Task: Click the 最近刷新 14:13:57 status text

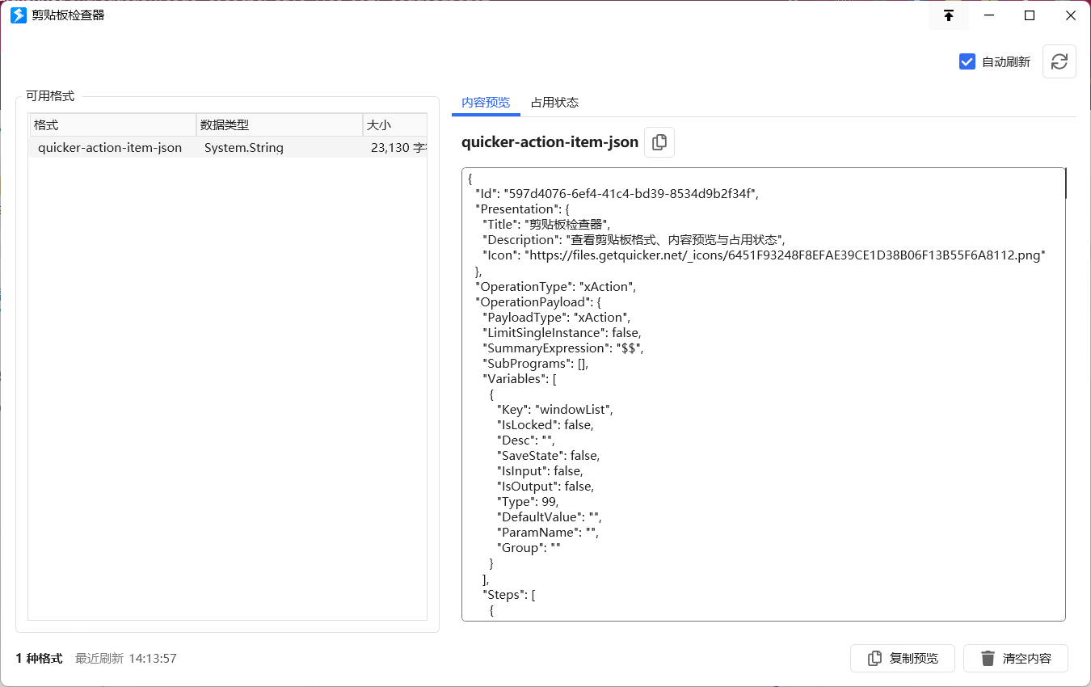Action: pos(126,659)
